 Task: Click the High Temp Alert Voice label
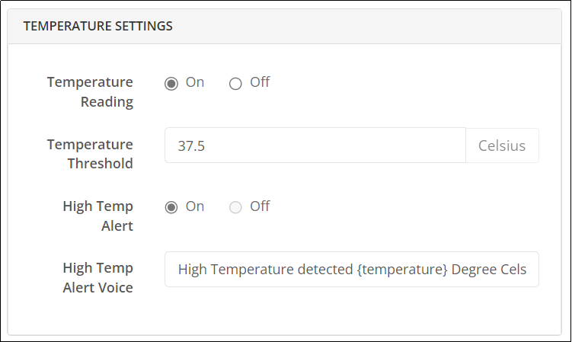97,278
